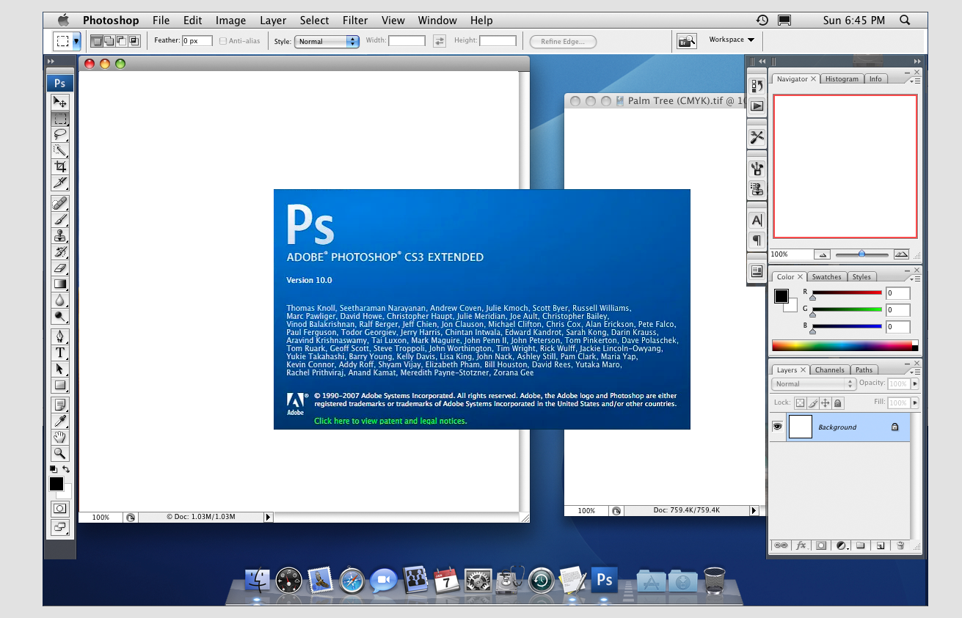Select the Eyedropper tool
Viewport: 962px width, 618px height.
[60, 421]
